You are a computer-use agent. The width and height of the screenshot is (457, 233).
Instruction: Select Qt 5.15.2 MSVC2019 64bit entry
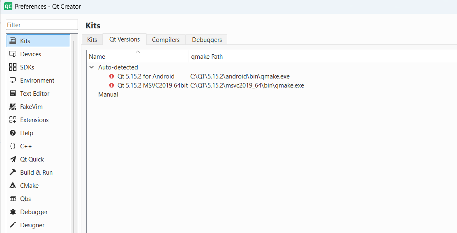click(152, 85)
